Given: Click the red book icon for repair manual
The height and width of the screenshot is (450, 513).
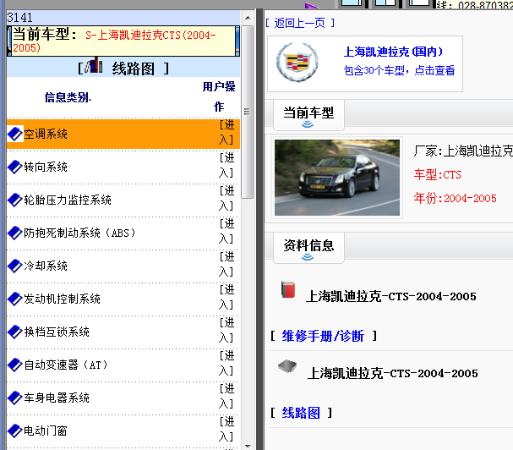Looking at the screenshot, I should coord(288,289).
